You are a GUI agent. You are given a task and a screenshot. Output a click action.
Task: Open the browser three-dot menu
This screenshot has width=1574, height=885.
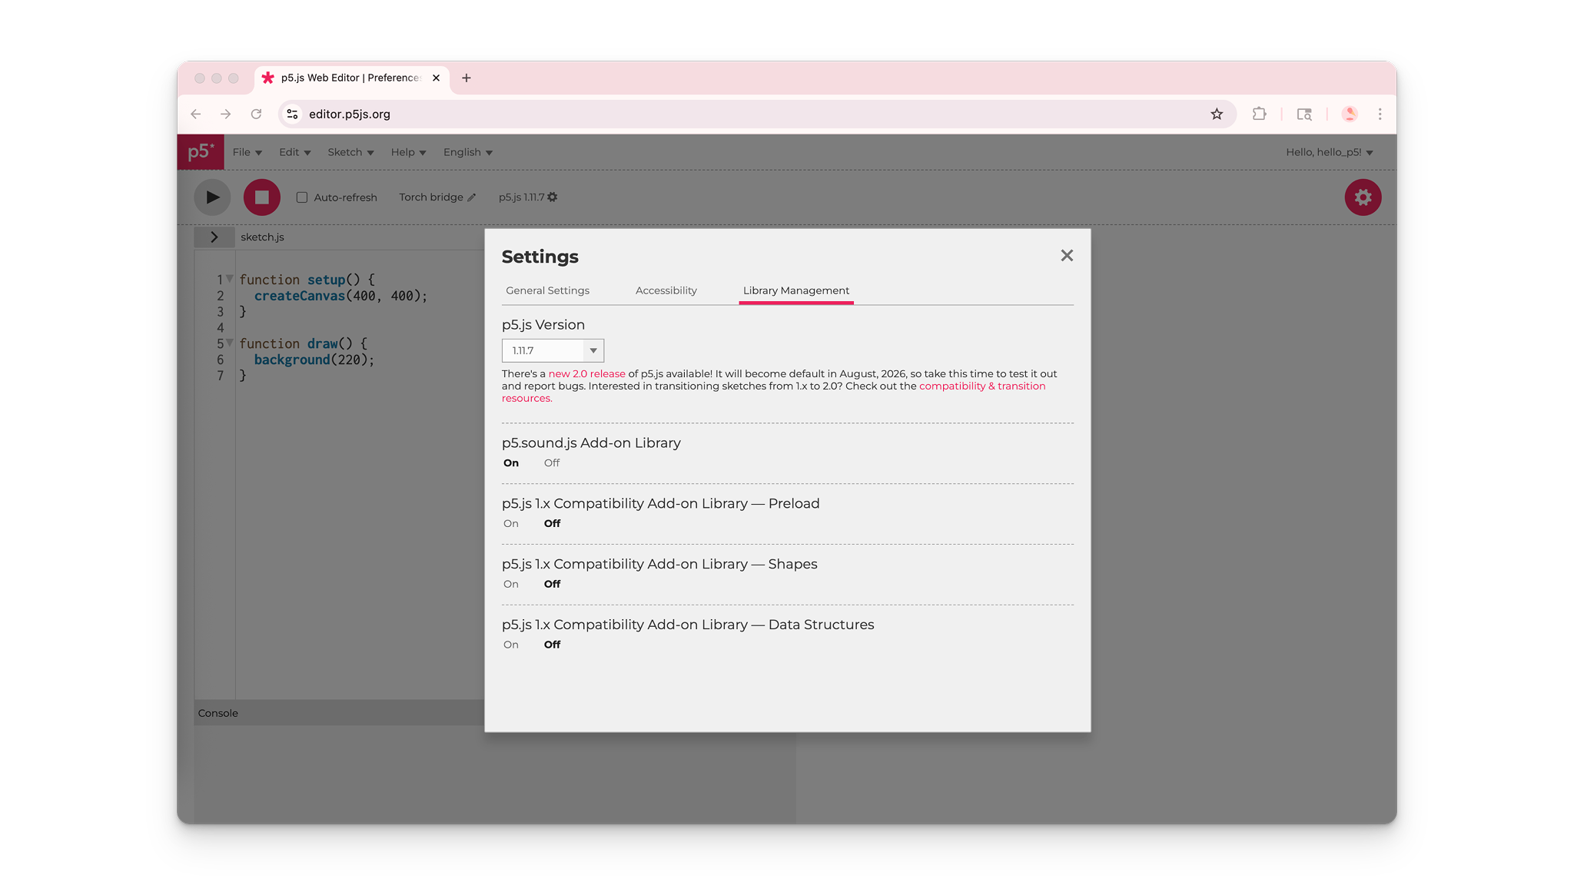coord(1380,114)
